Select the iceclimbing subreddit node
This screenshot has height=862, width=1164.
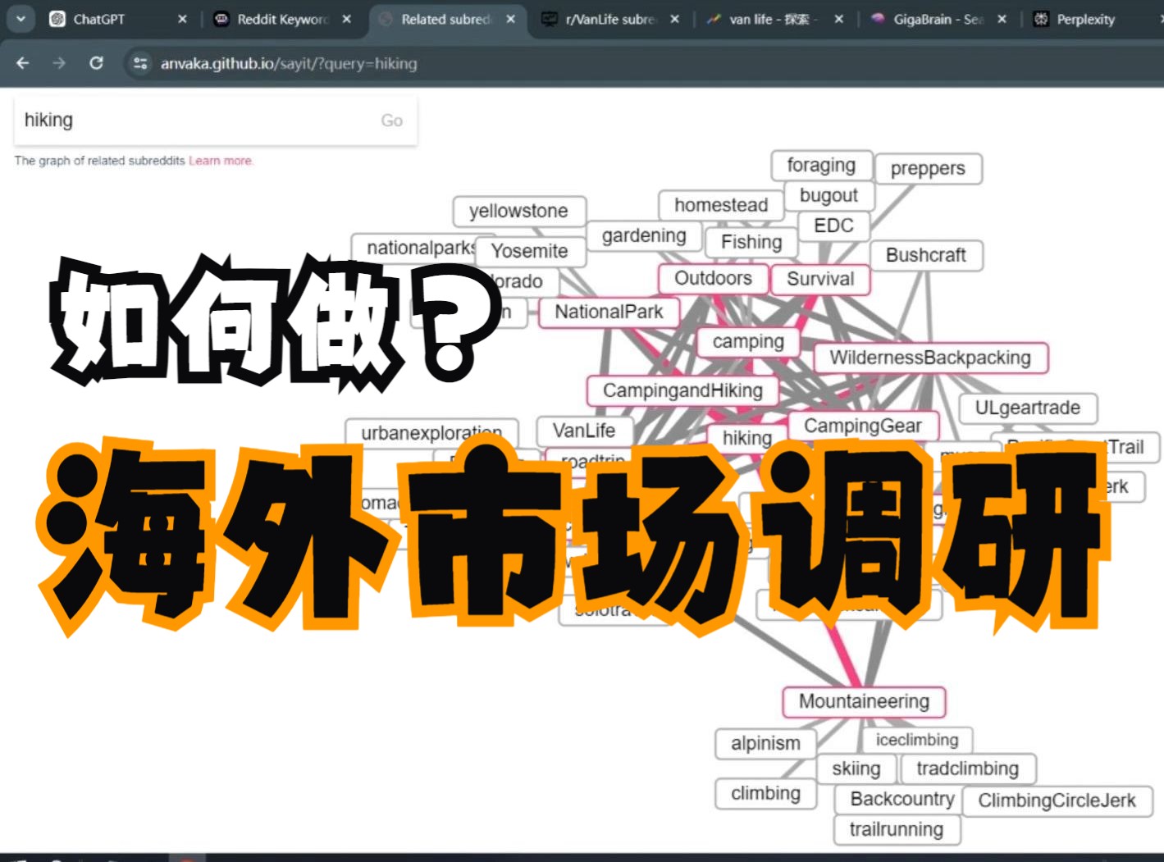[917, 740]
